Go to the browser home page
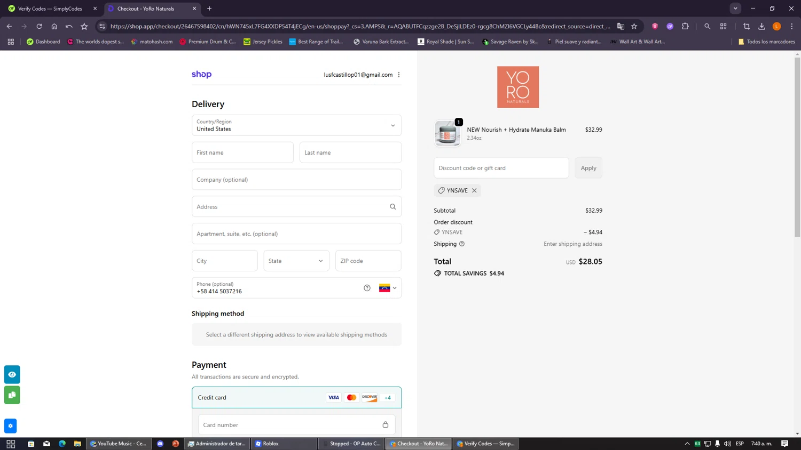 [x=54, y=26]
